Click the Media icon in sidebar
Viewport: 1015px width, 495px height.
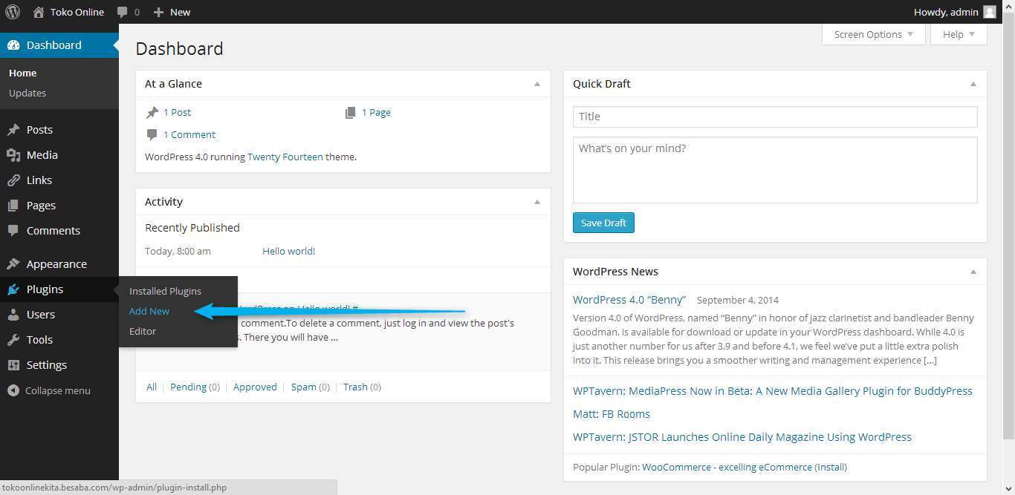point(13,155)
